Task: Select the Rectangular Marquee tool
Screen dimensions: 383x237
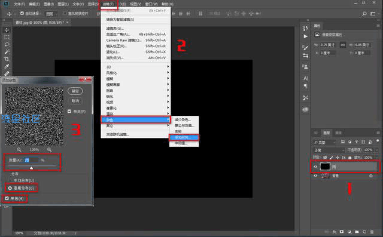Action: 7,37
